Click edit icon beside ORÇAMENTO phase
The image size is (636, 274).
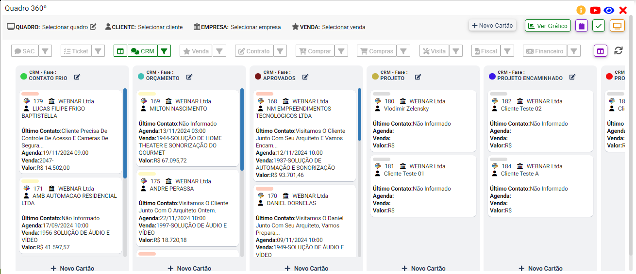tap(189, 77)
